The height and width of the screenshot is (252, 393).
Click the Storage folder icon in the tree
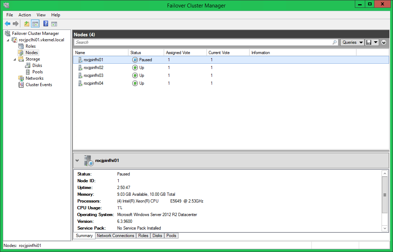coord(21,59)
